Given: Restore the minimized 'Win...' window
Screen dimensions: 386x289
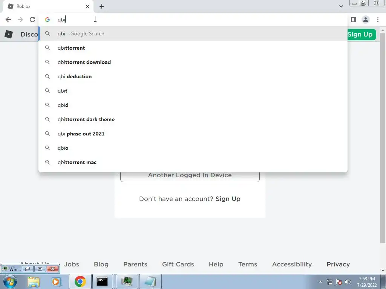Looking at the screenshot, I should [x=27, y=269].
